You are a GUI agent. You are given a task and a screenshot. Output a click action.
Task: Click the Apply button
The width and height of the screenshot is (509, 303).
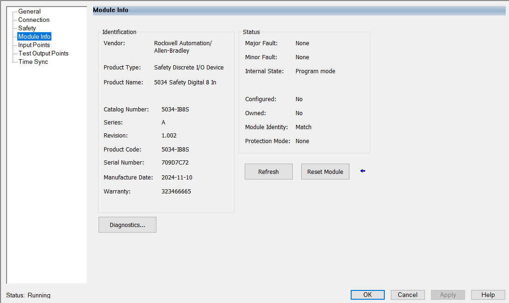tap(448, 295)
